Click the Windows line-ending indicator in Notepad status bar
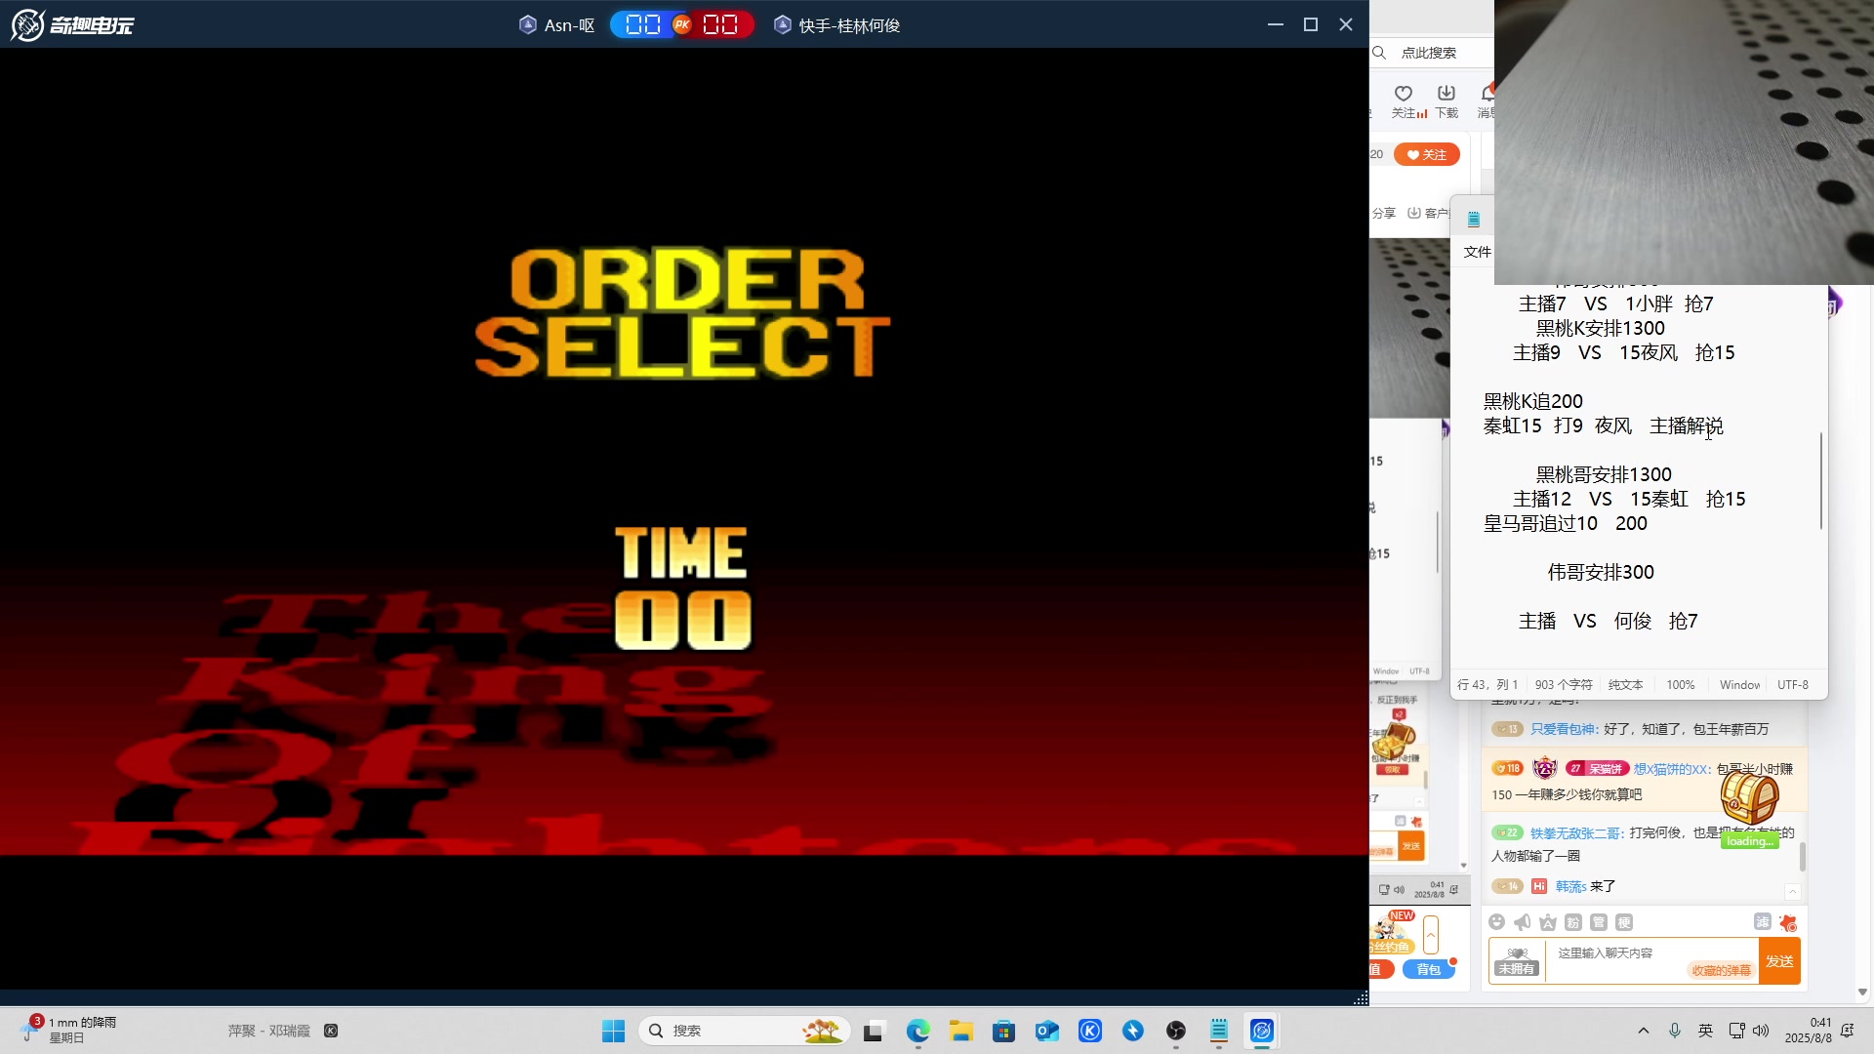This screenshot has width=1874, height=1054. (x=1739, y=685)
